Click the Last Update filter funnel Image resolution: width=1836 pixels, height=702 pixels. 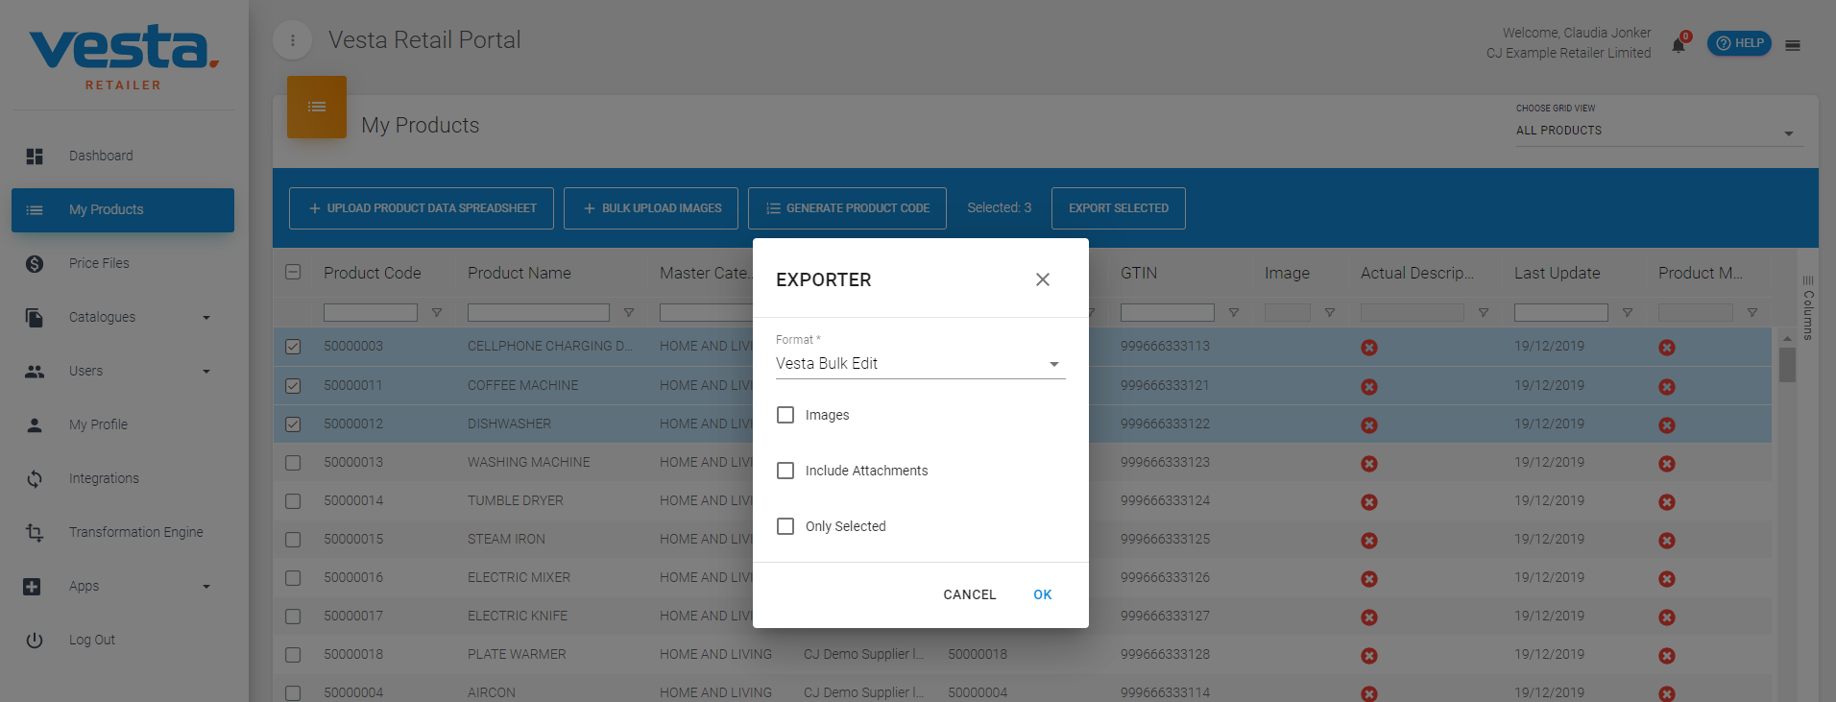1628,312
